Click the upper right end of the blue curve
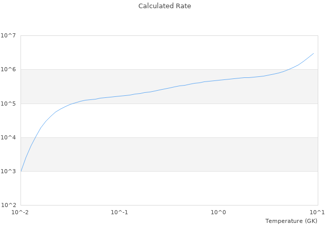328x246 pixels. coord(313,53)
